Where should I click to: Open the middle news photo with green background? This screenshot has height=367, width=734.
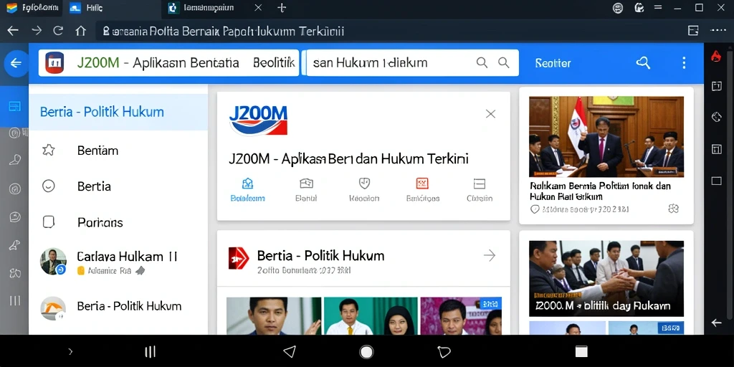click(370, 316)
